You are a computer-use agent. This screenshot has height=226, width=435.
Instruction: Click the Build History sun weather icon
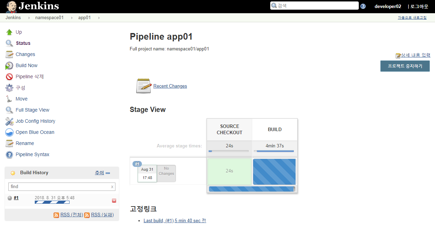click(13, 173)
